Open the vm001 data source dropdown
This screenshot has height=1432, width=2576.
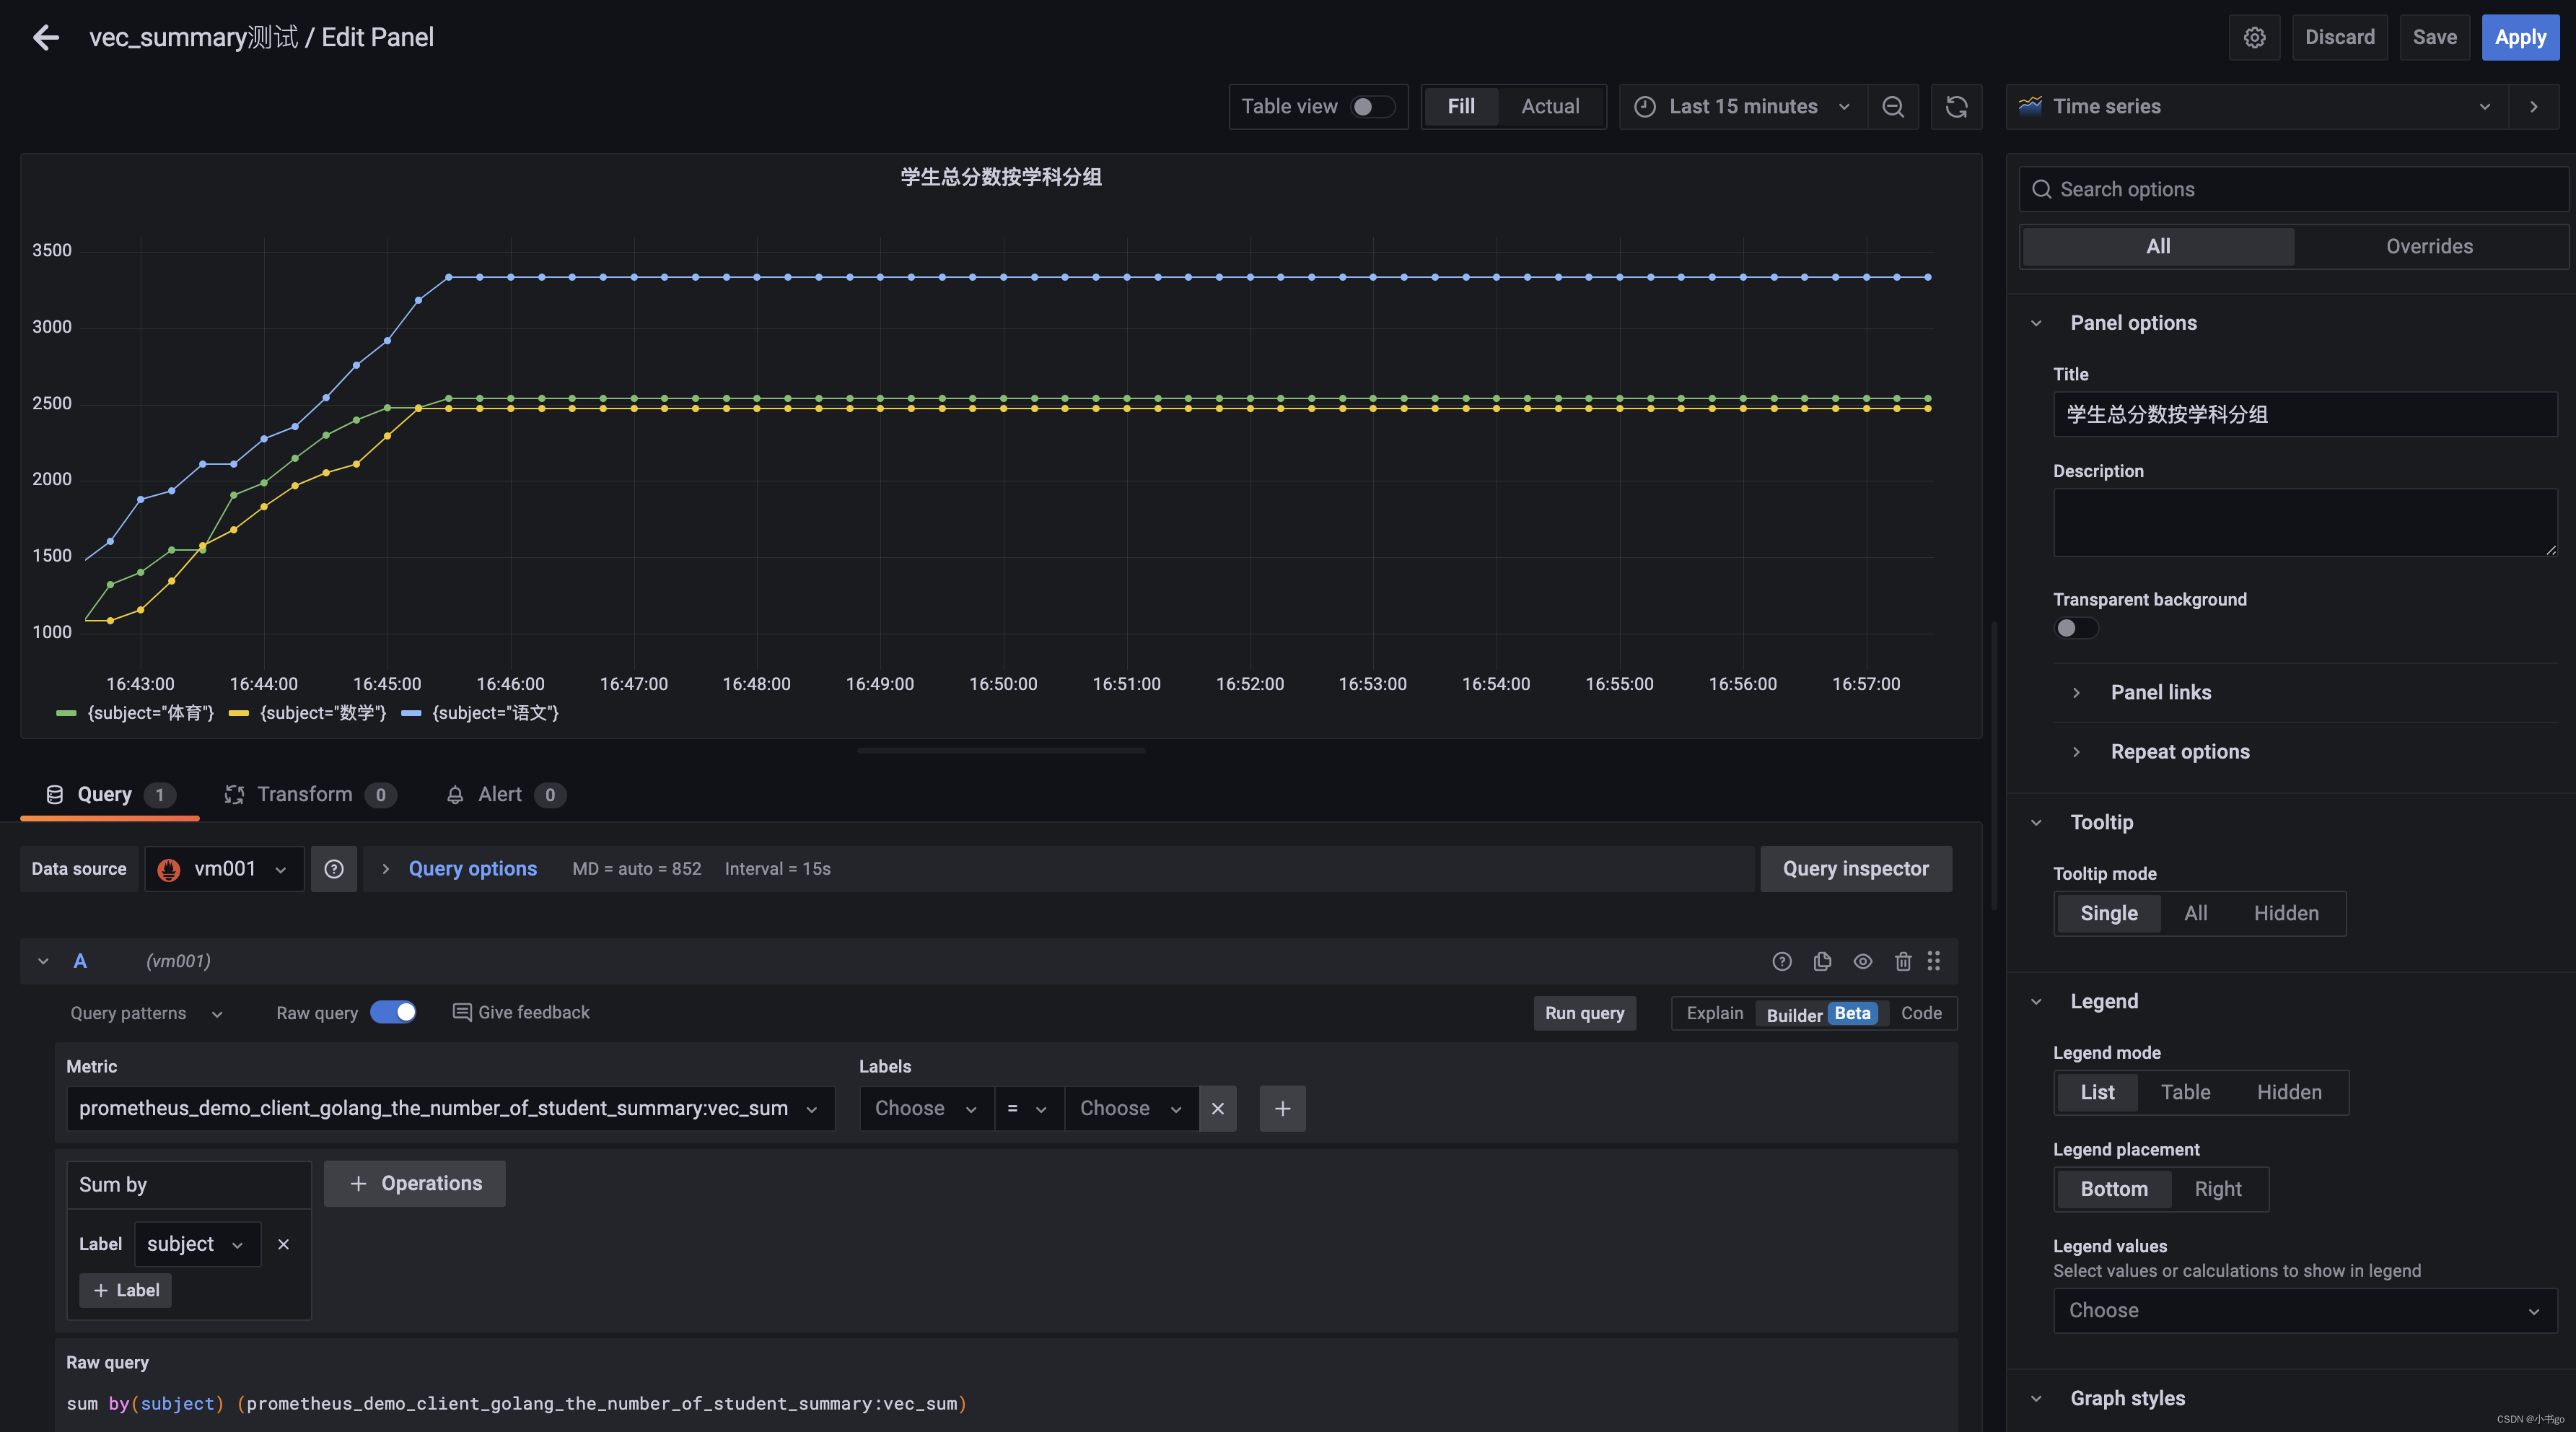(x=225, y=869)
